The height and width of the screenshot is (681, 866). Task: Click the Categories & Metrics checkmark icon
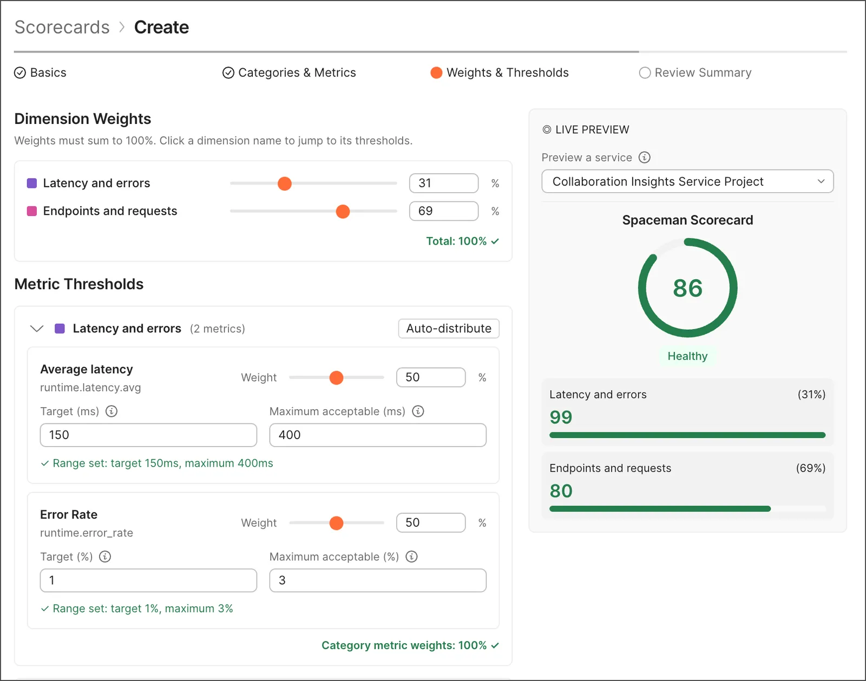tap(228, 73)
